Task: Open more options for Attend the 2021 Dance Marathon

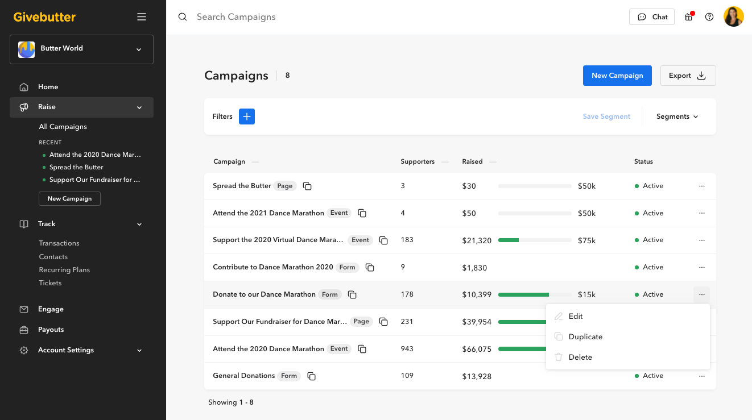Action: coord(702,213)
